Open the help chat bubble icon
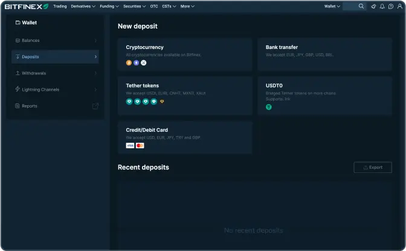This screenshot has height=251, width=406. (x=391, y=7)
